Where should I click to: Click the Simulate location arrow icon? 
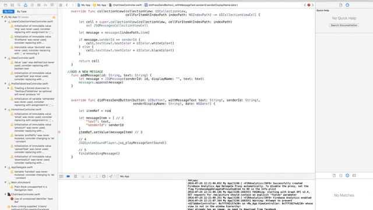pos(111,176)
